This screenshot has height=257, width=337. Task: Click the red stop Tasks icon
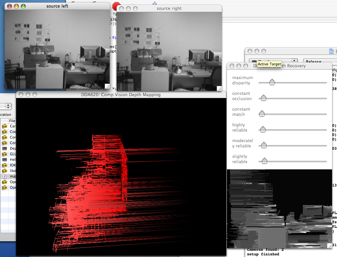point(115,6)
